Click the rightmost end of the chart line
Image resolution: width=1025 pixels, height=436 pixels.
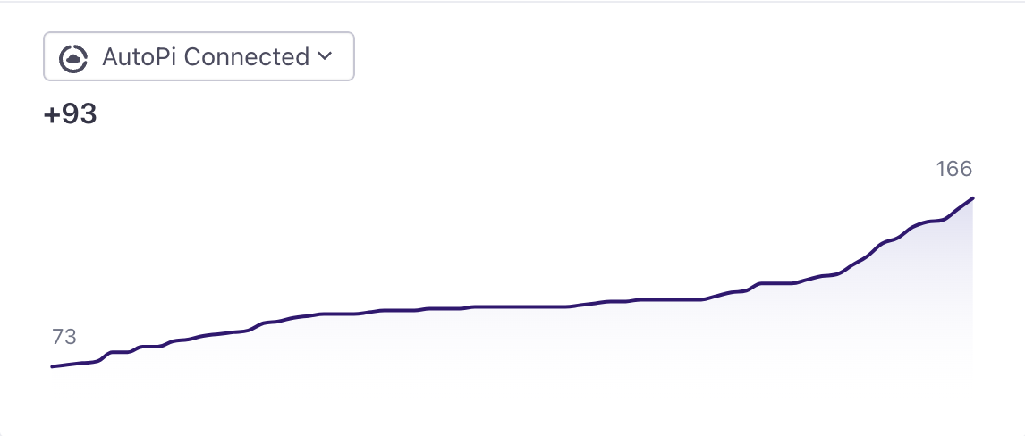972,197
